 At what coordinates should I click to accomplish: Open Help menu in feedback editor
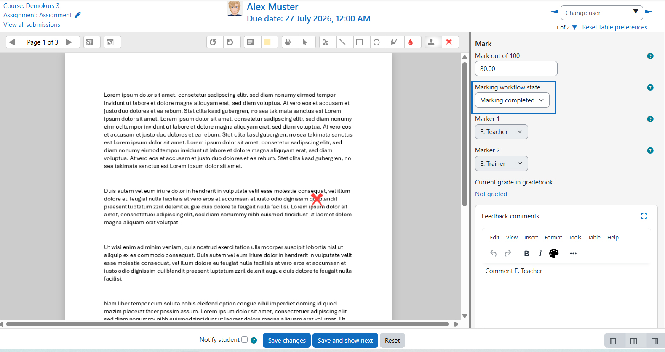tap(613, 238)
